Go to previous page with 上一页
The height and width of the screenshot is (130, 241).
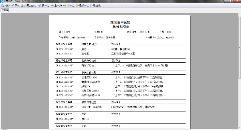pos(56,6)
